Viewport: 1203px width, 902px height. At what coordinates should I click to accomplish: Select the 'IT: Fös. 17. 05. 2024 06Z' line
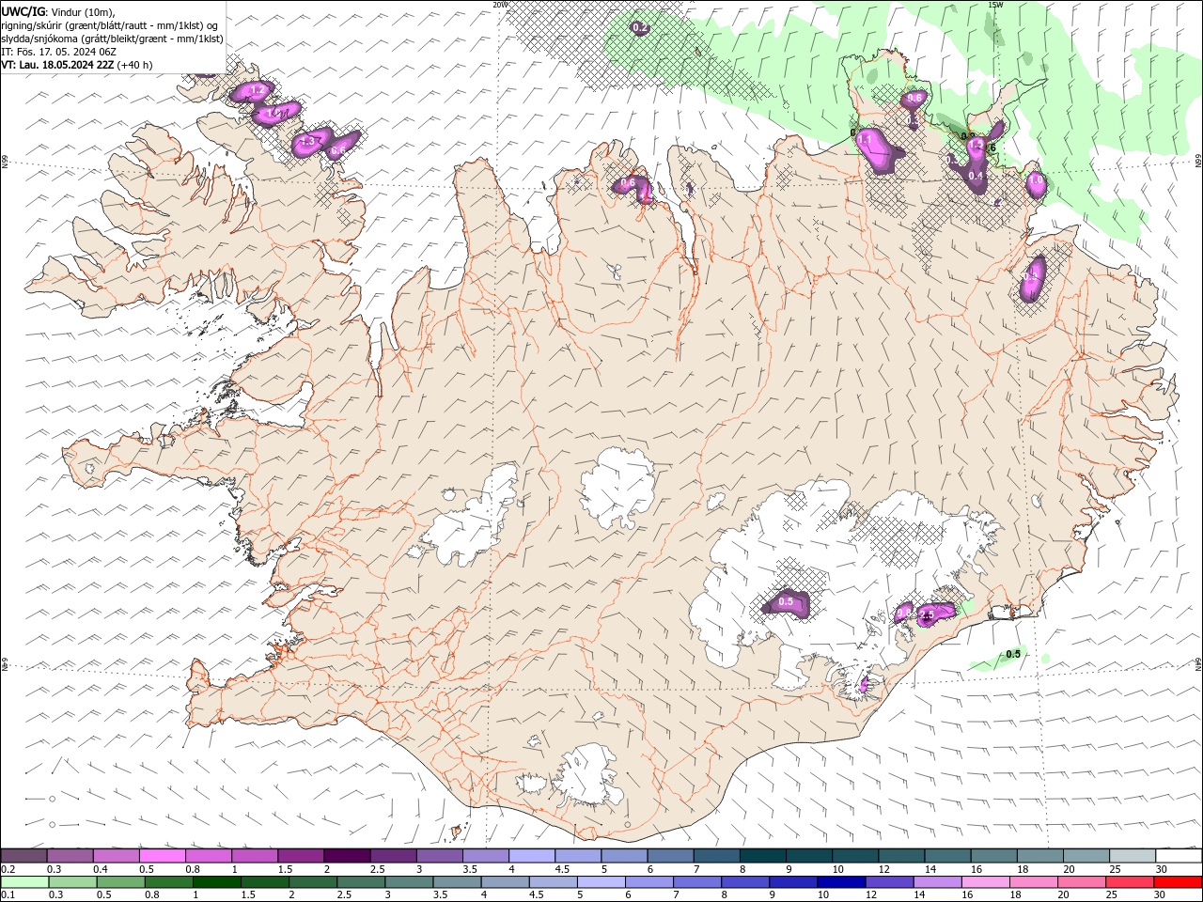pyautogui.click(x=58, y=52)
